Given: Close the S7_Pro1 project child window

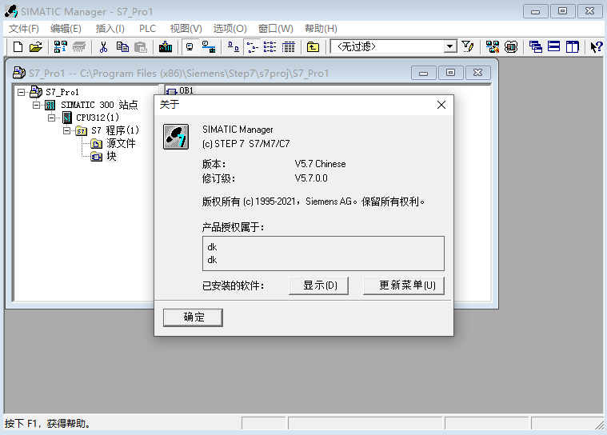Looking at the screenshot, I should coord(478,73).
